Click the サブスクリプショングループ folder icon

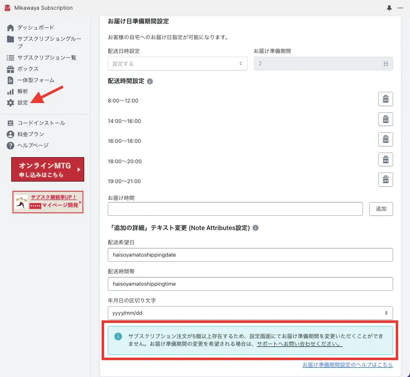click(10, 39)
